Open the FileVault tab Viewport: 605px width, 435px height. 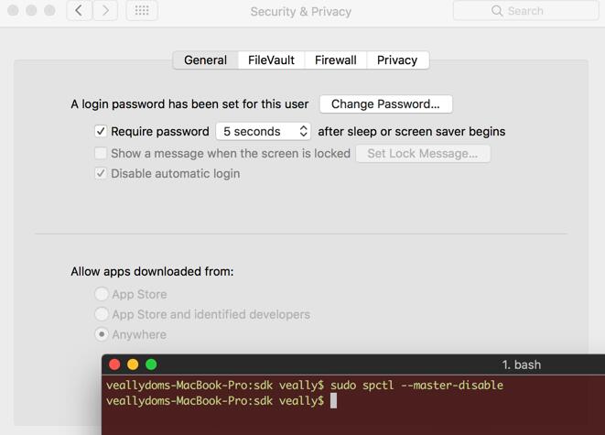(x=271, y=60)
